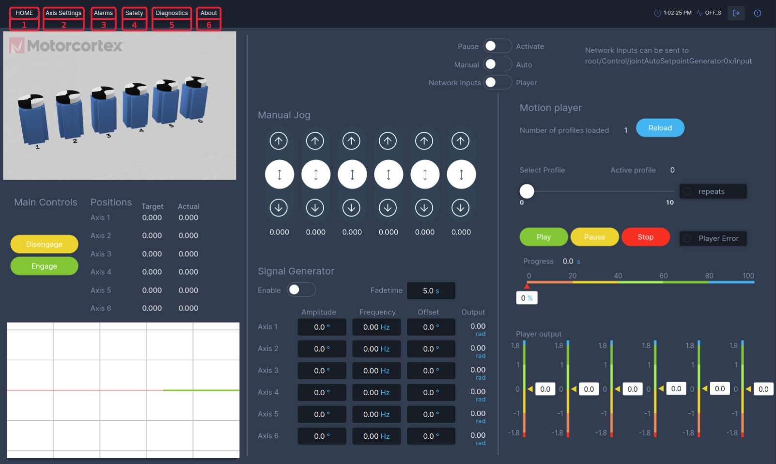Jog axis 1 down arrow
The height and width of the screenshot is (464, 776).
pyautogui.click(x=279, y=208)
